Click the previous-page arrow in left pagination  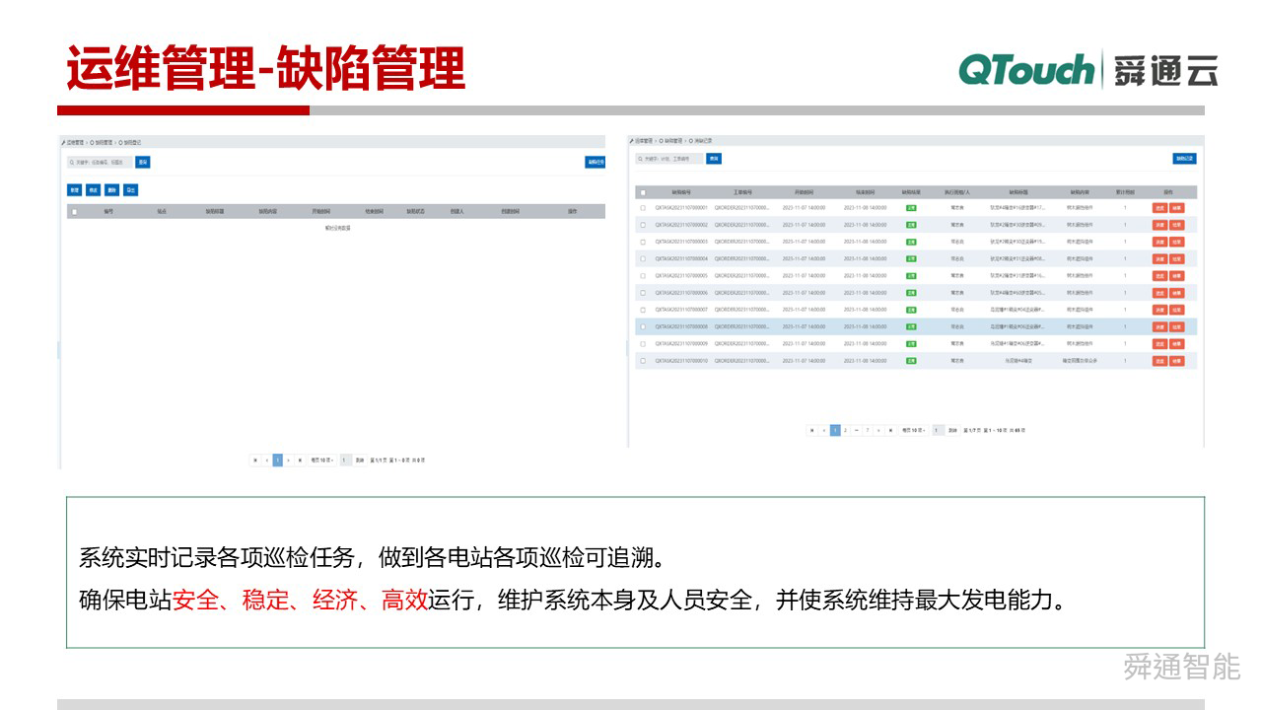point(267,460)
